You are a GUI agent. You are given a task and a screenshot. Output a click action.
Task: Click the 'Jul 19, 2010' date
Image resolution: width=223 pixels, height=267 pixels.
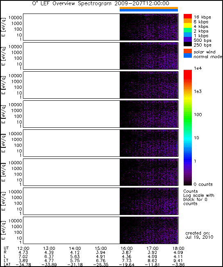coord(199,237)
